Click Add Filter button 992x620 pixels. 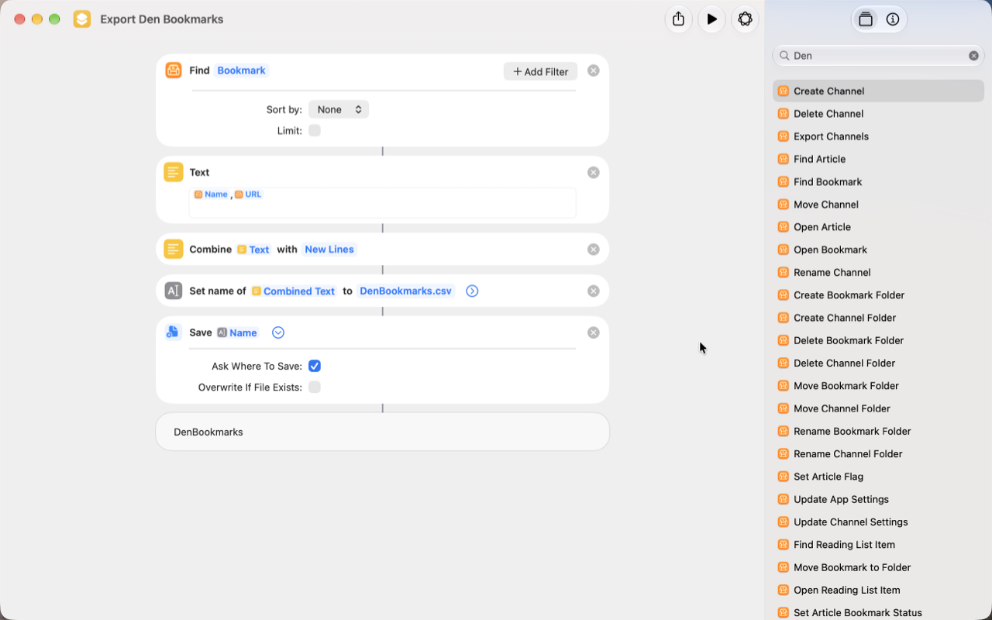(540, 71)
